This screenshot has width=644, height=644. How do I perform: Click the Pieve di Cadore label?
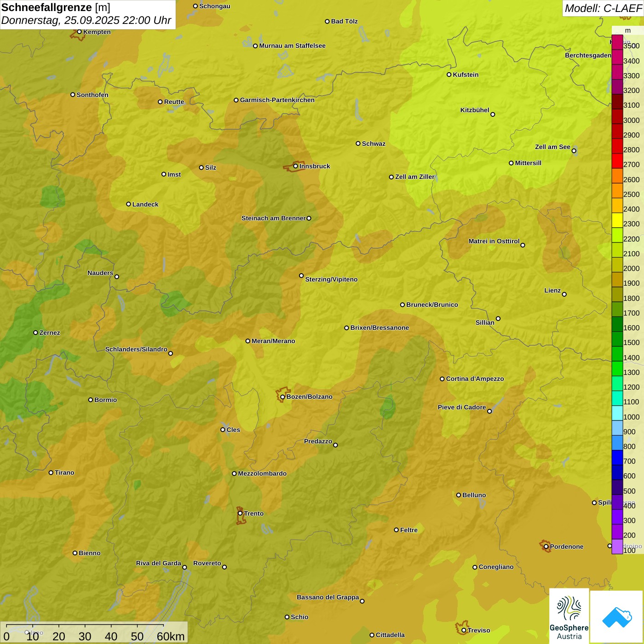coord(462,407)
